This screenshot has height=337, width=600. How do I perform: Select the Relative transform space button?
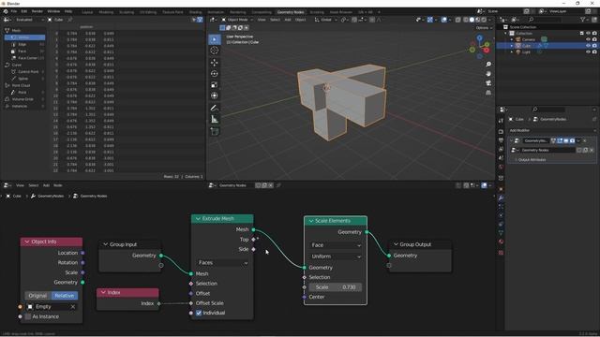coord(65,296)
